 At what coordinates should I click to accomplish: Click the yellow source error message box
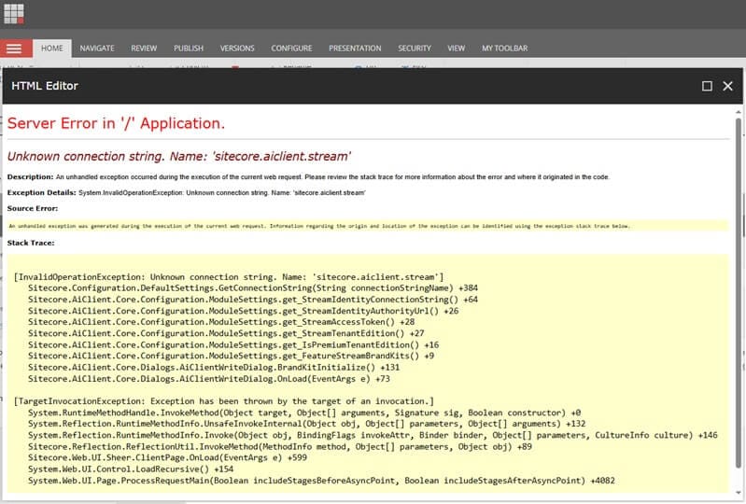click(368, 226)
